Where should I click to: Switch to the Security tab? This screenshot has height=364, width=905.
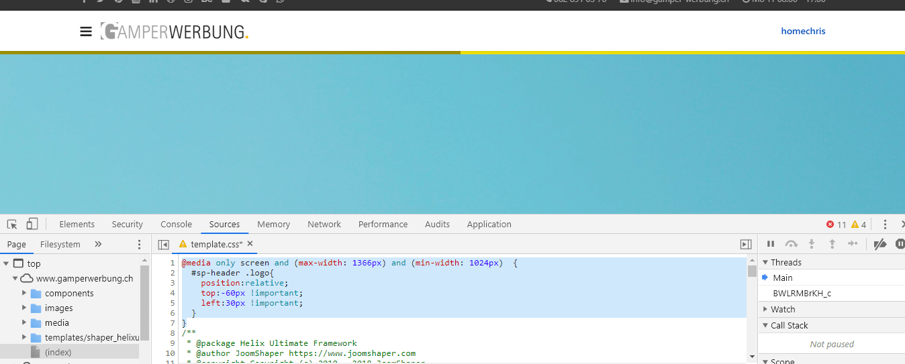[128, 225]
